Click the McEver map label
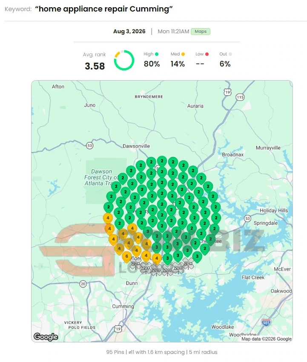 pos(282,269)
